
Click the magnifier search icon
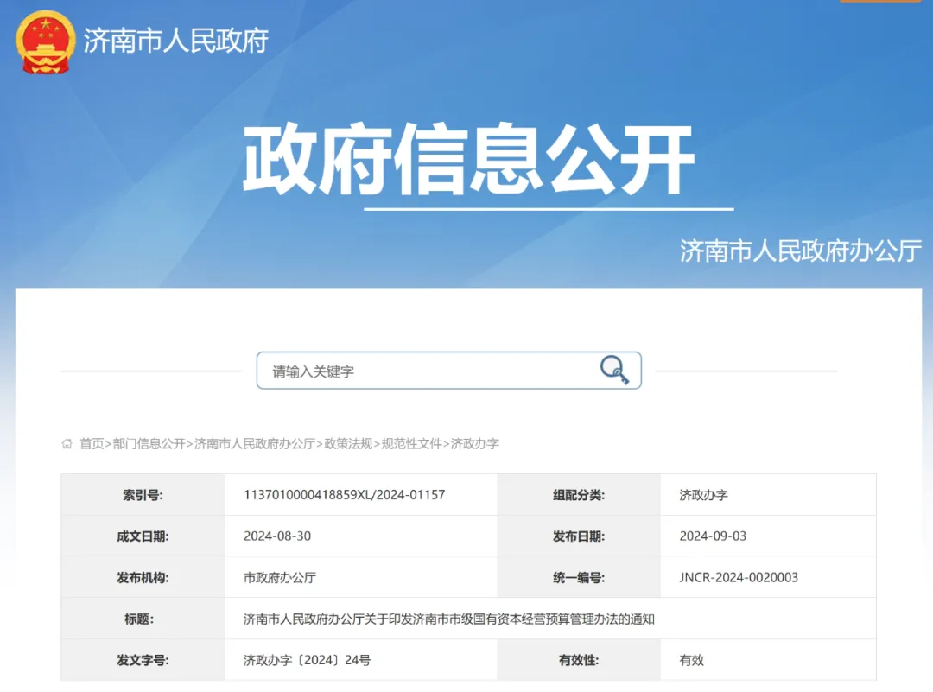point(614,370)
